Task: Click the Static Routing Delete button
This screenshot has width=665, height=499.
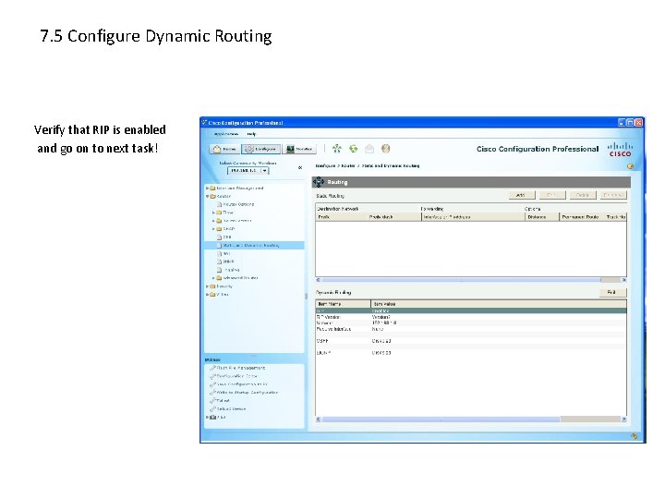Action: (583, 195)
